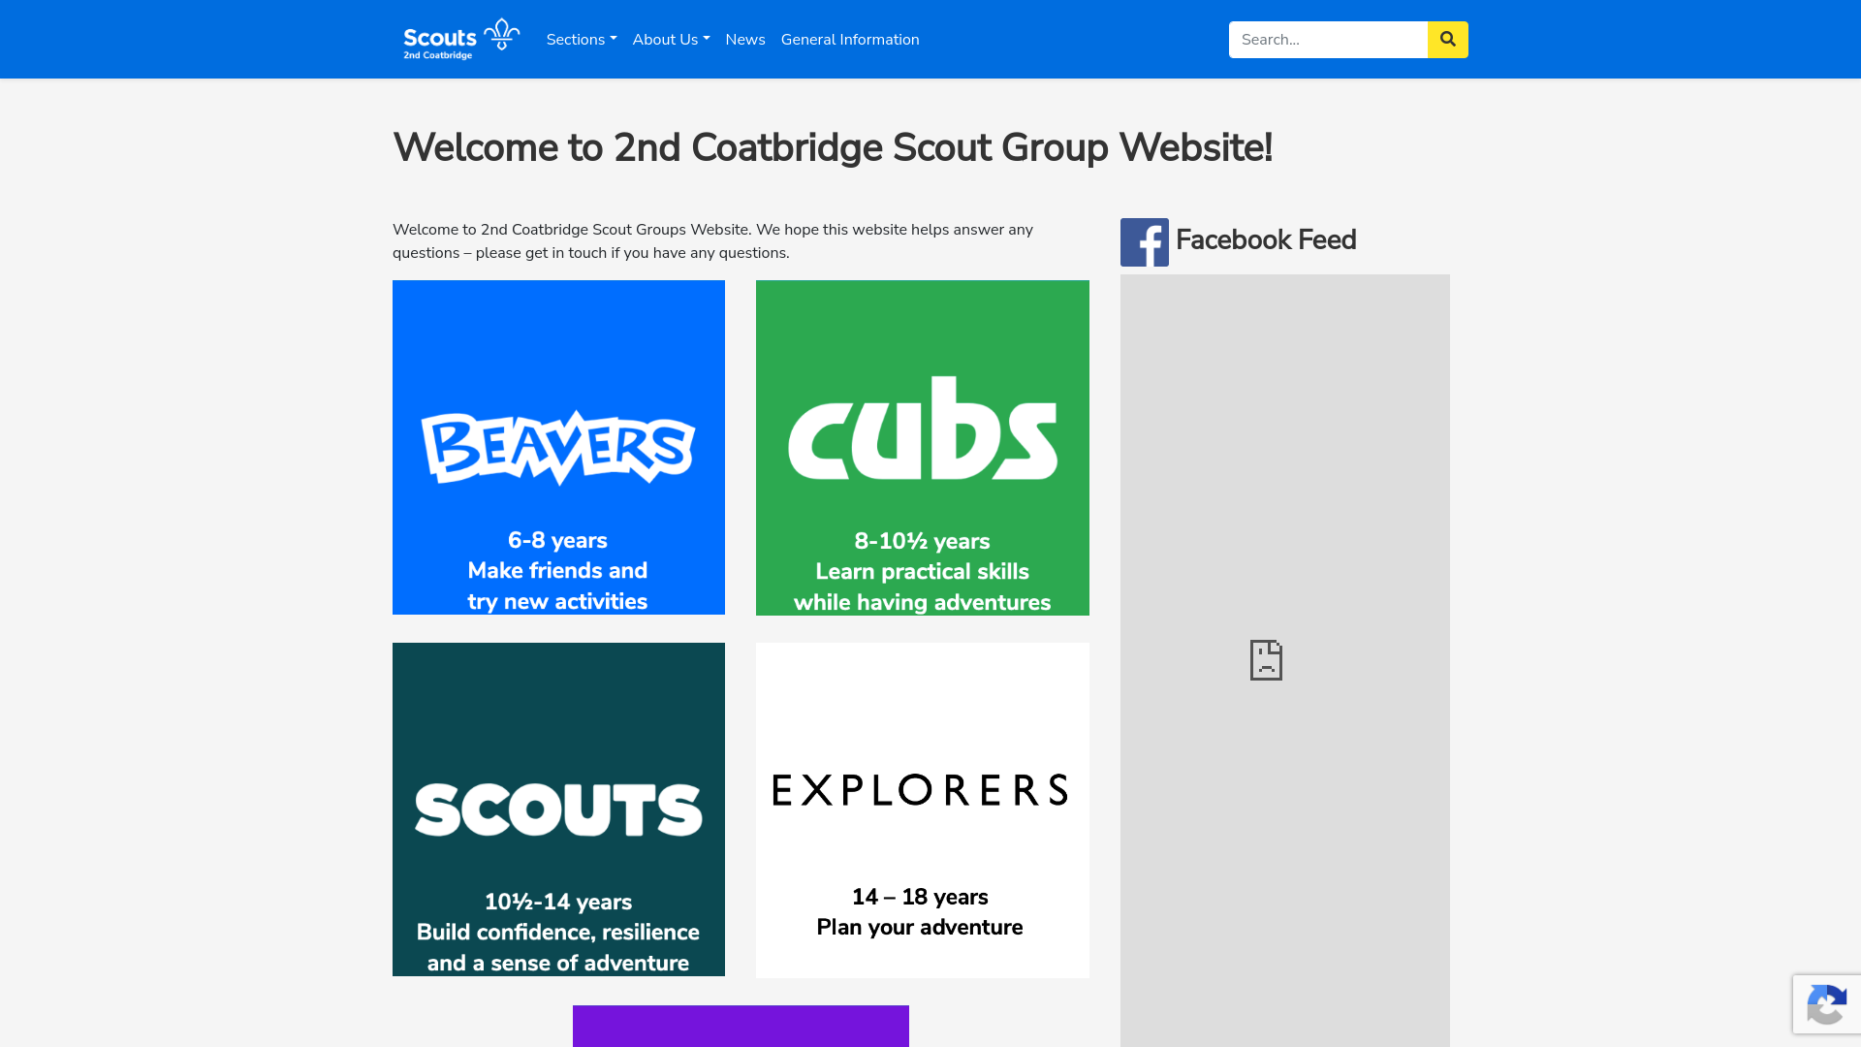The width and height of the screenshot is (1861, 1047).
Task: Open the Explorers section tile
Action: coord(923,810)
